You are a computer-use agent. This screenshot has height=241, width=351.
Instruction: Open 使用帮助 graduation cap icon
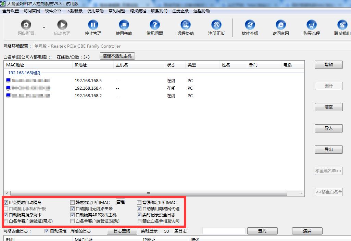coord(124,25)
